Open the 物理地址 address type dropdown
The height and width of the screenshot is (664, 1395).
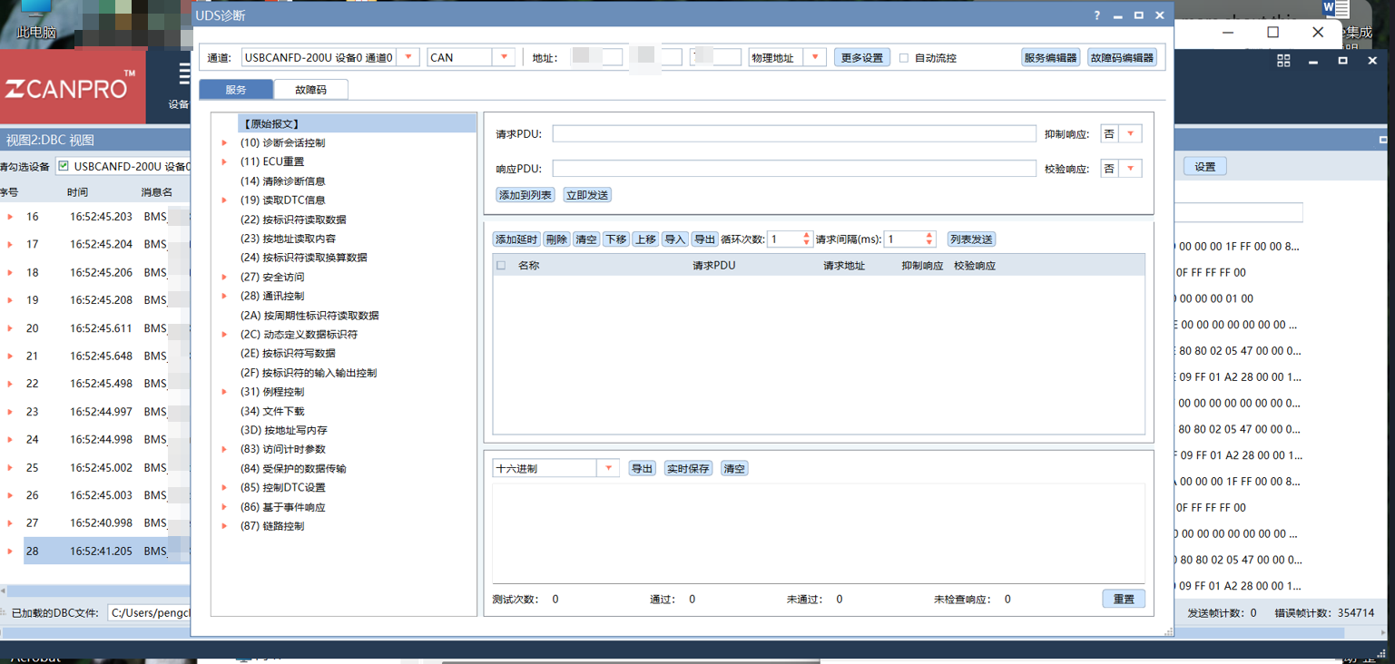pyautogui.click(x=815, y=57)
